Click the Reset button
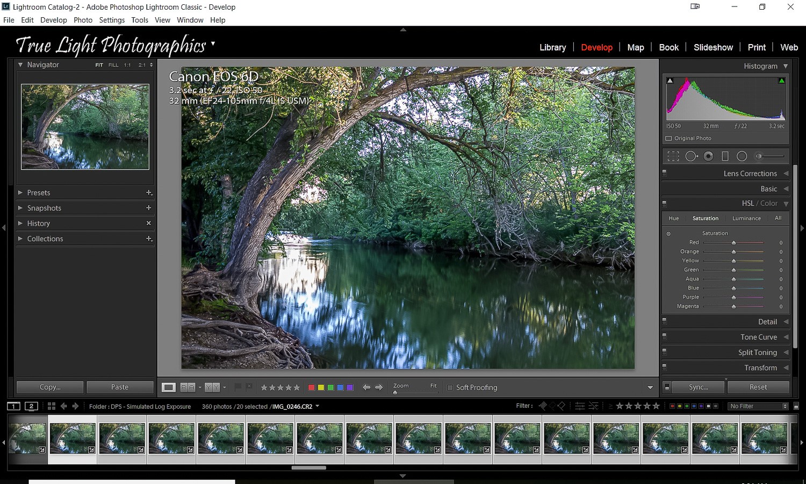Image resolution: width=806 pixels, height=484 pixels. coord(758,387)
